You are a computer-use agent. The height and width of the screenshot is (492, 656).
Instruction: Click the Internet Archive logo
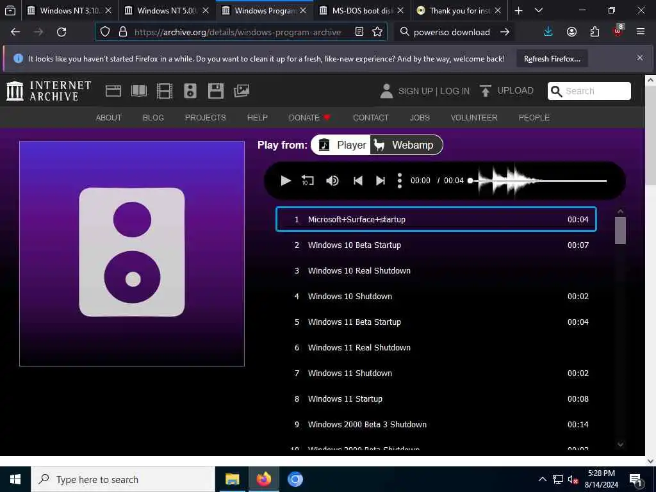tap(49, 91)
